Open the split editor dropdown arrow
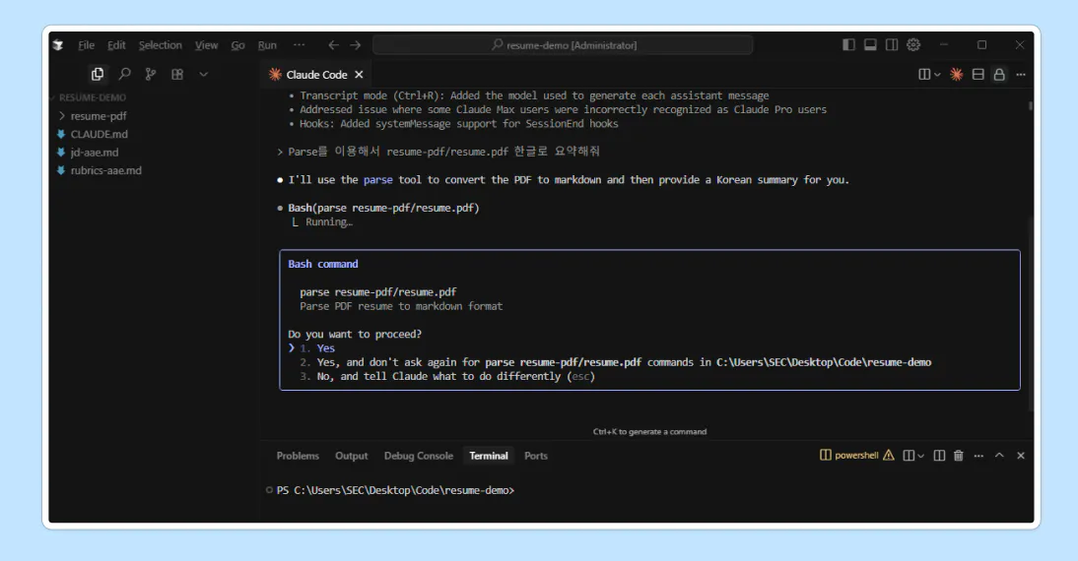Viewport: 1078px width, 561px height. click(937, 74)
